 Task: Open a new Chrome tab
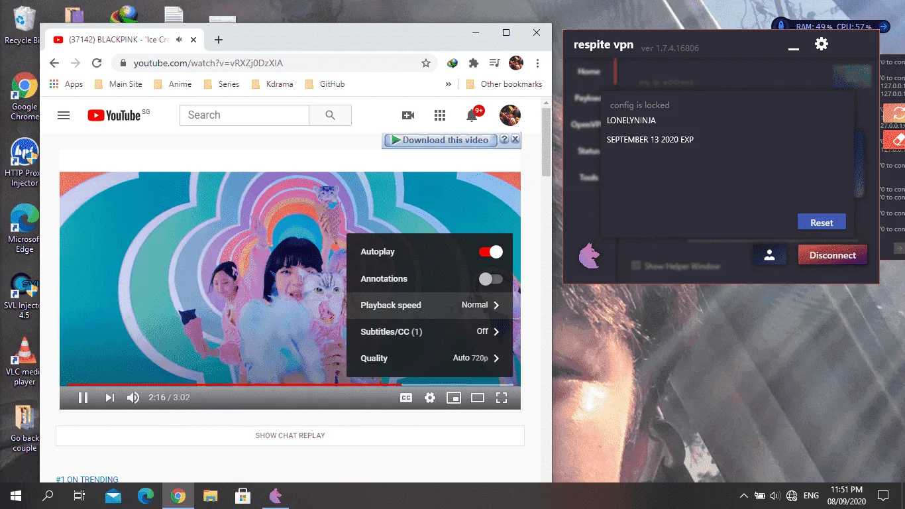tap(219, 40)
